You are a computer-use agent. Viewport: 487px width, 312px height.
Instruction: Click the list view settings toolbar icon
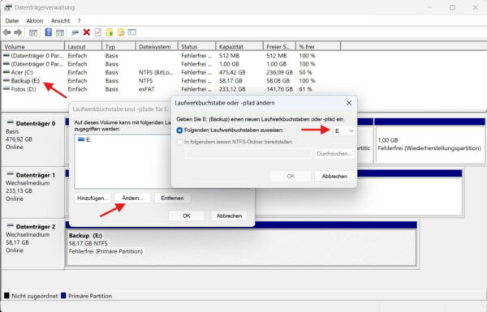tap(132, 32)
